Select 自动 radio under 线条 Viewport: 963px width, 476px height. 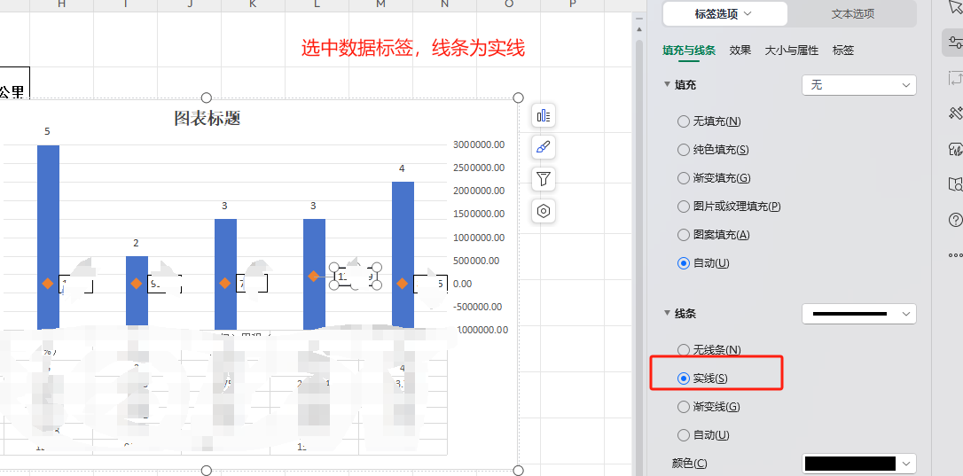[683, 435]
